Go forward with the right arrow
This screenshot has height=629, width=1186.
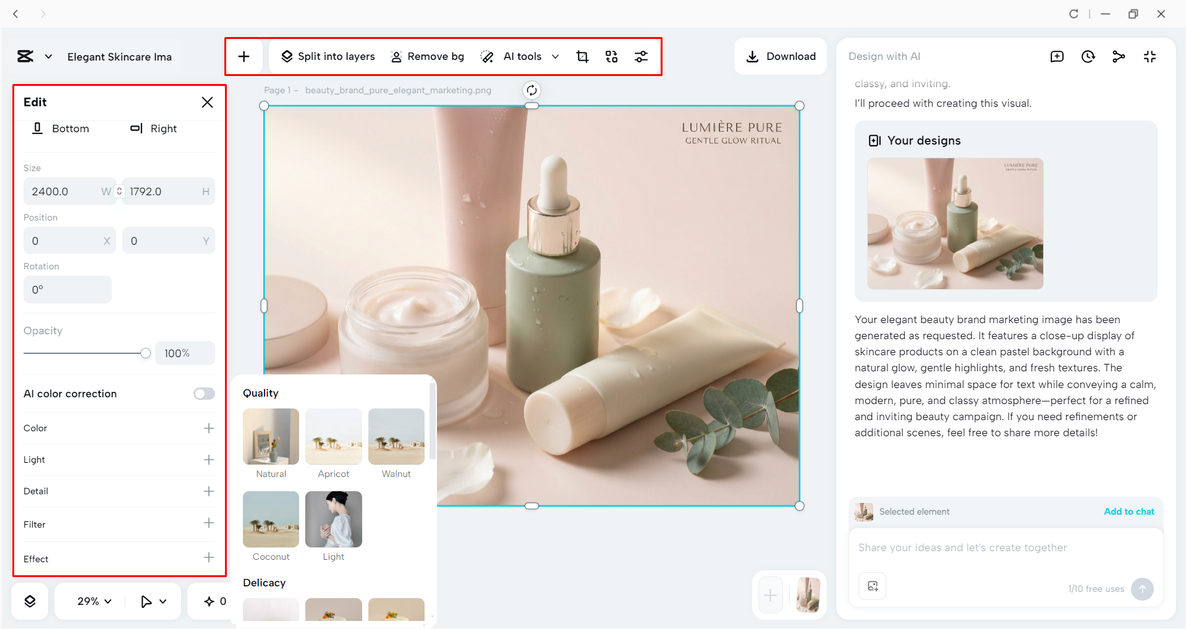pos(43,14)
